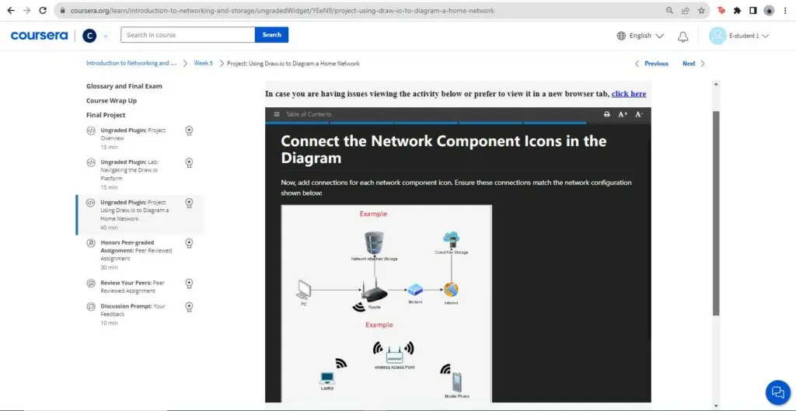Viewport: 796px width, 411px height.
Task: Open Project: Using Draw.io to Diagram item
Action: [x=140, y=214]
